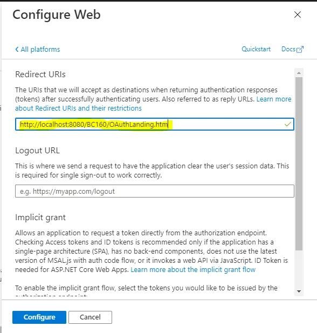Focus the Logout URL input field

click(x=155, y=191)
